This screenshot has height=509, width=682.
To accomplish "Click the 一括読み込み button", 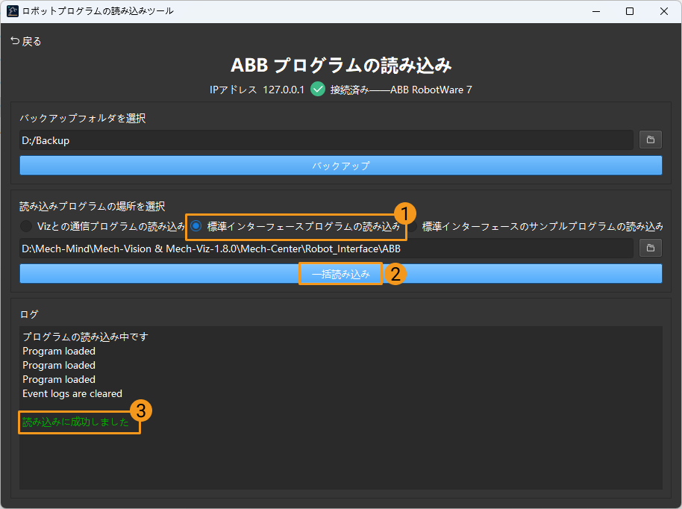I will pyautogui.click(x=341, y=274).
